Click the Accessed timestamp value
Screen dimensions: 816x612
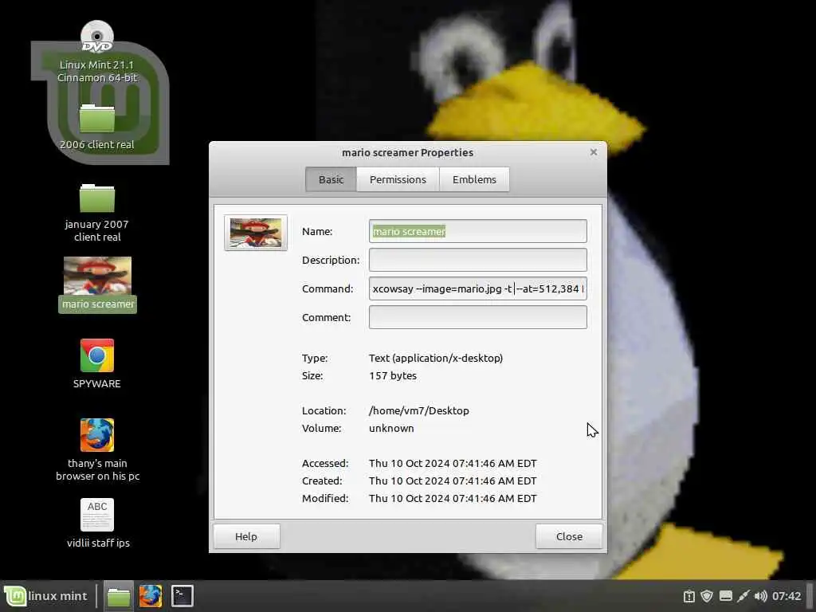(x=453, y=463)
